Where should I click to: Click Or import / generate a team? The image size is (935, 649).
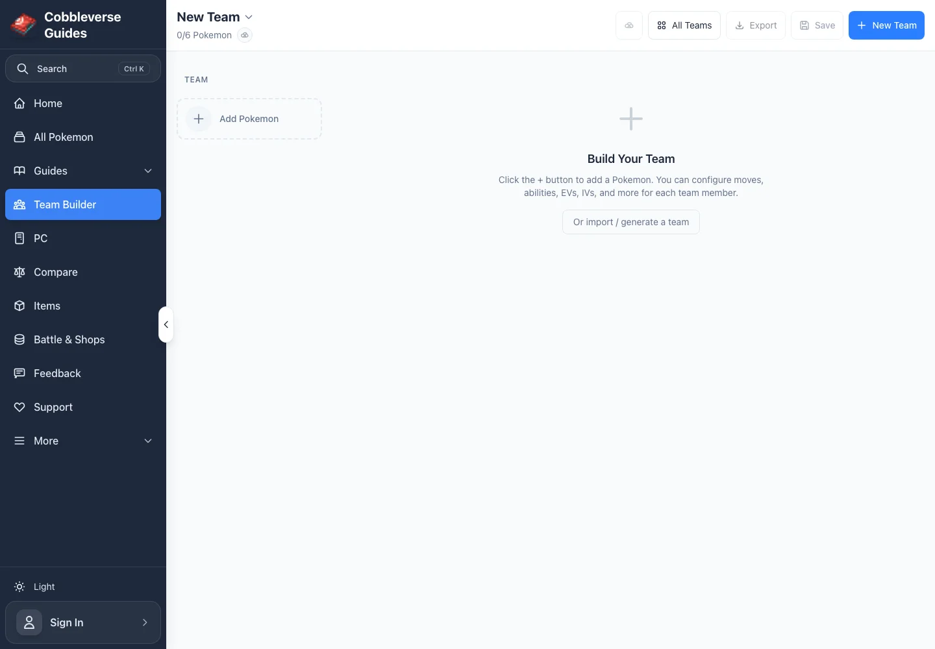[x=631, y=222]
